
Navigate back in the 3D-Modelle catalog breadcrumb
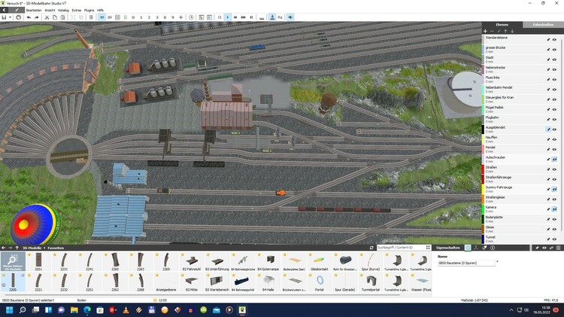[x=5, y=247]
